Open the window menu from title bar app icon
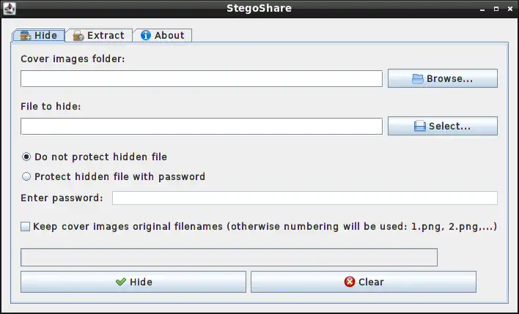 [x=10, y=9]
